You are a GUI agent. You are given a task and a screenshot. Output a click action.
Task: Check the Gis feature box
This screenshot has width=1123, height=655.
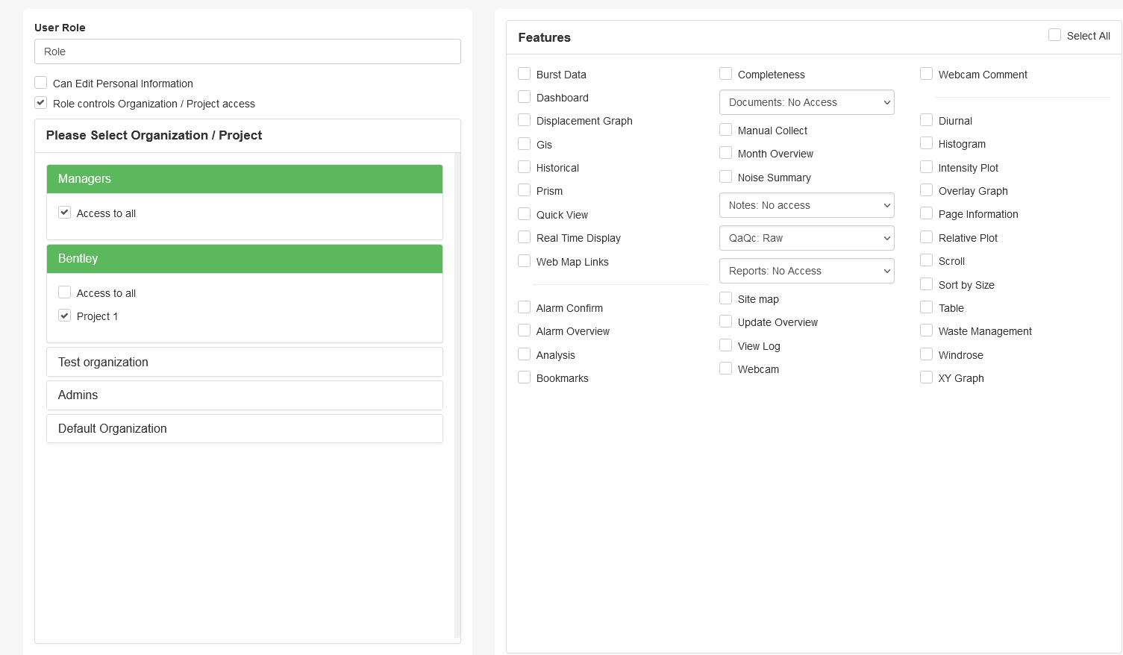coord(525,144)
